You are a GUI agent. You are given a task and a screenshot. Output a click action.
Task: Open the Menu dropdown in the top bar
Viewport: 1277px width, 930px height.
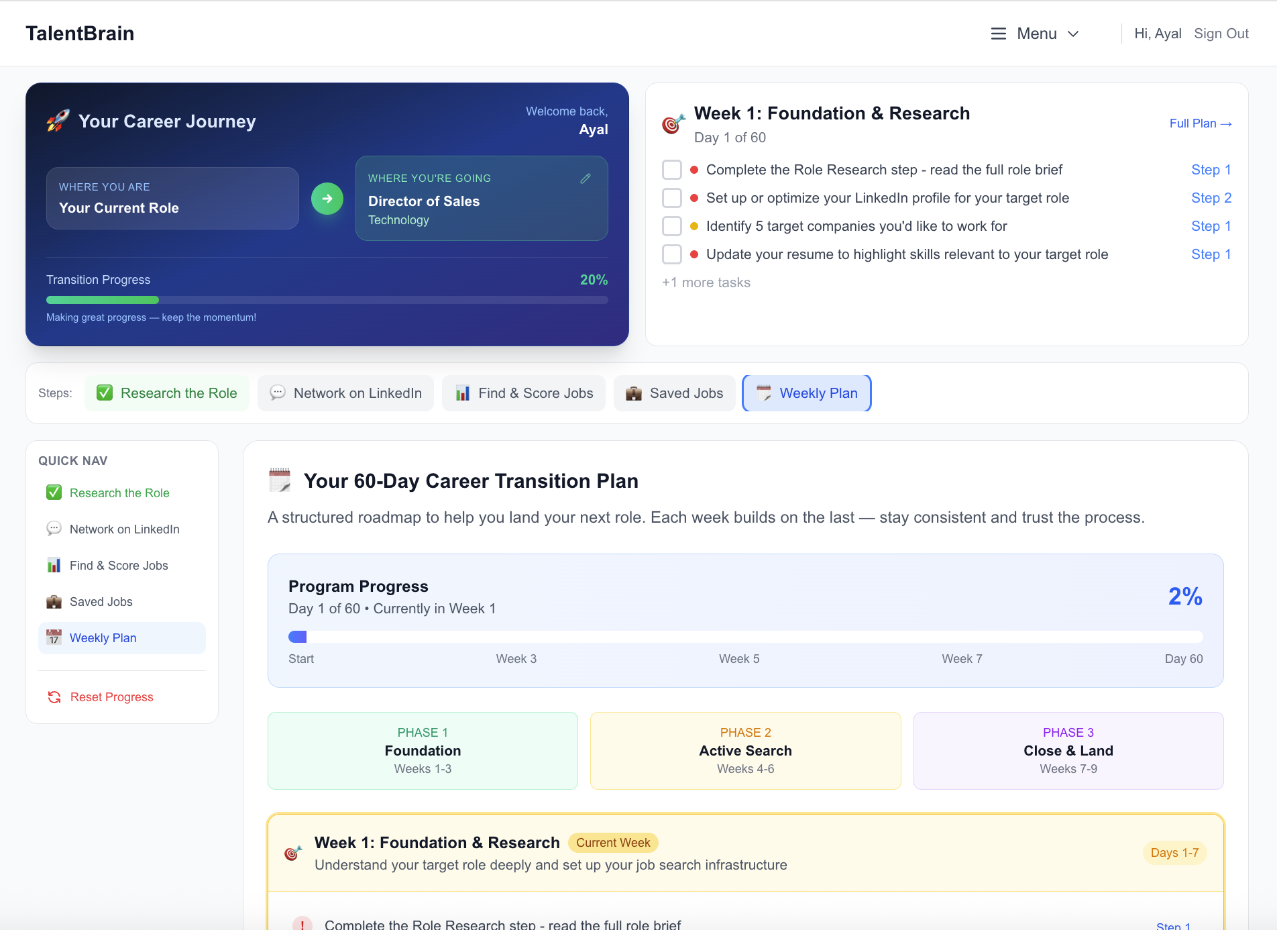coord(1036,33)
